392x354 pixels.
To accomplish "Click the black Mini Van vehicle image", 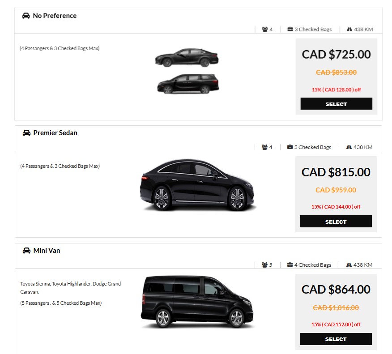I will point(197,301).
